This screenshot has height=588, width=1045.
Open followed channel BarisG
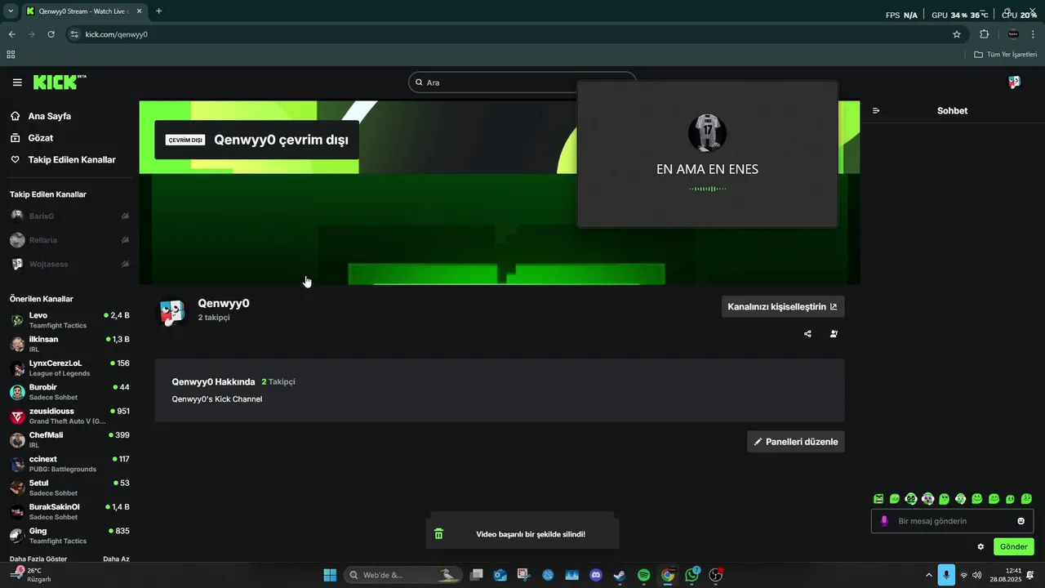(x=69, y=216)
